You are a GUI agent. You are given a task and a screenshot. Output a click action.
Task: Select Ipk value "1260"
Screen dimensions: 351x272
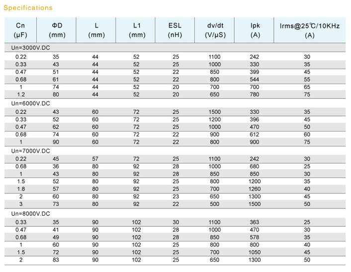255,189
